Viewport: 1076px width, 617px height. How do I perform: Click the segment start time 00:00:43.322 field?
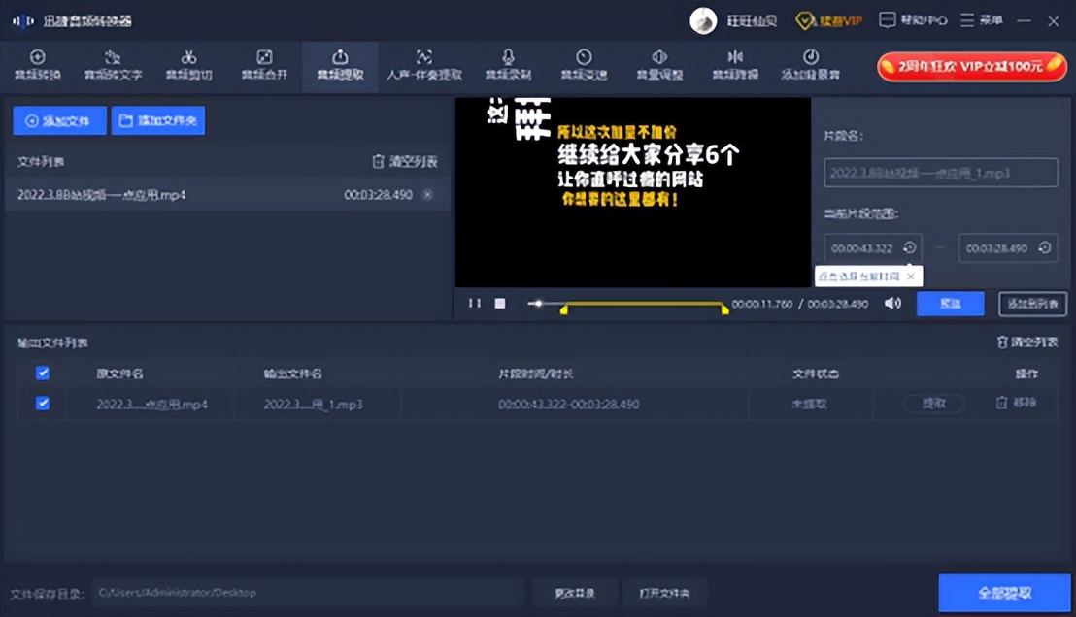[x=862, y=248]
